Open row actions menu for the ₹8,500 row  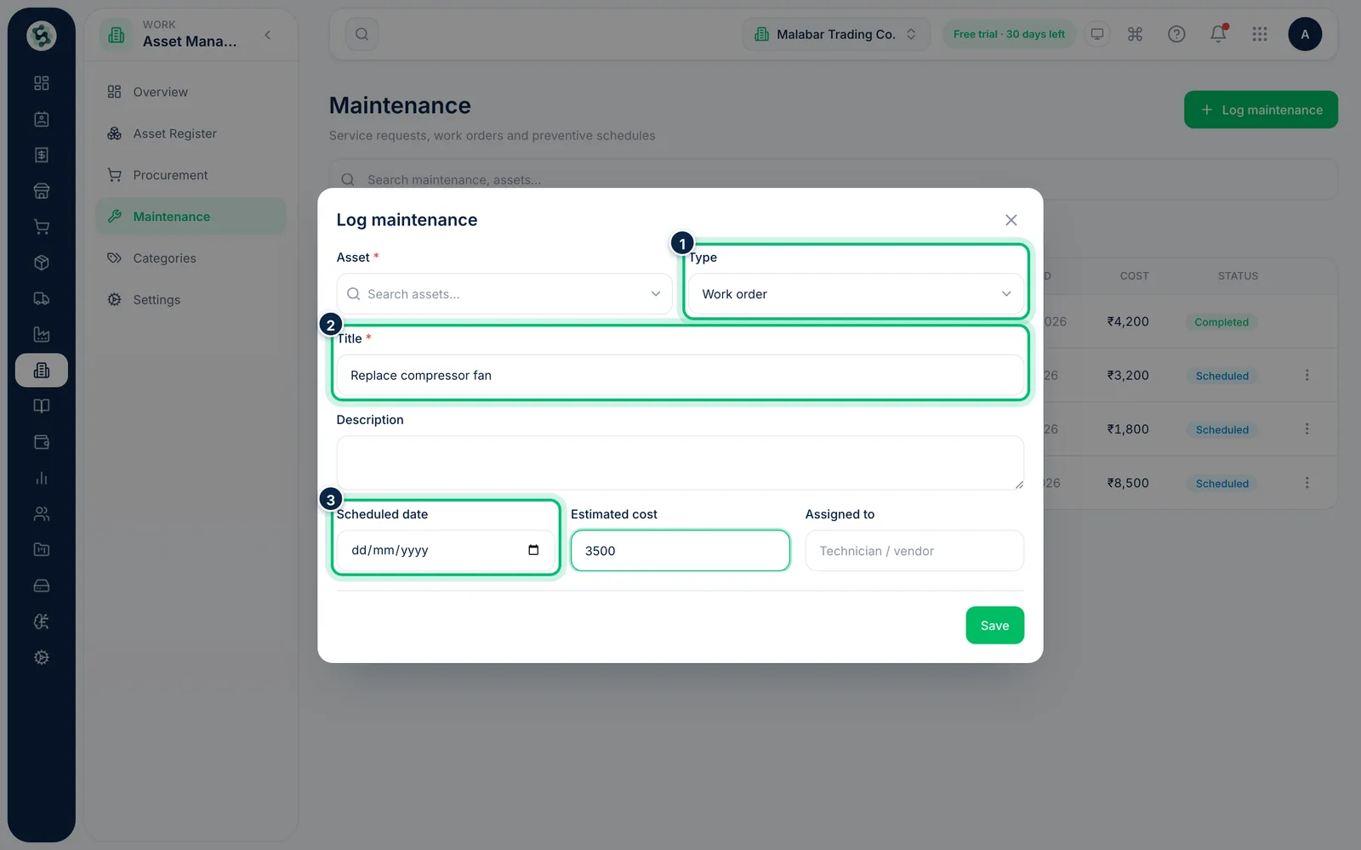point(1307,483)
